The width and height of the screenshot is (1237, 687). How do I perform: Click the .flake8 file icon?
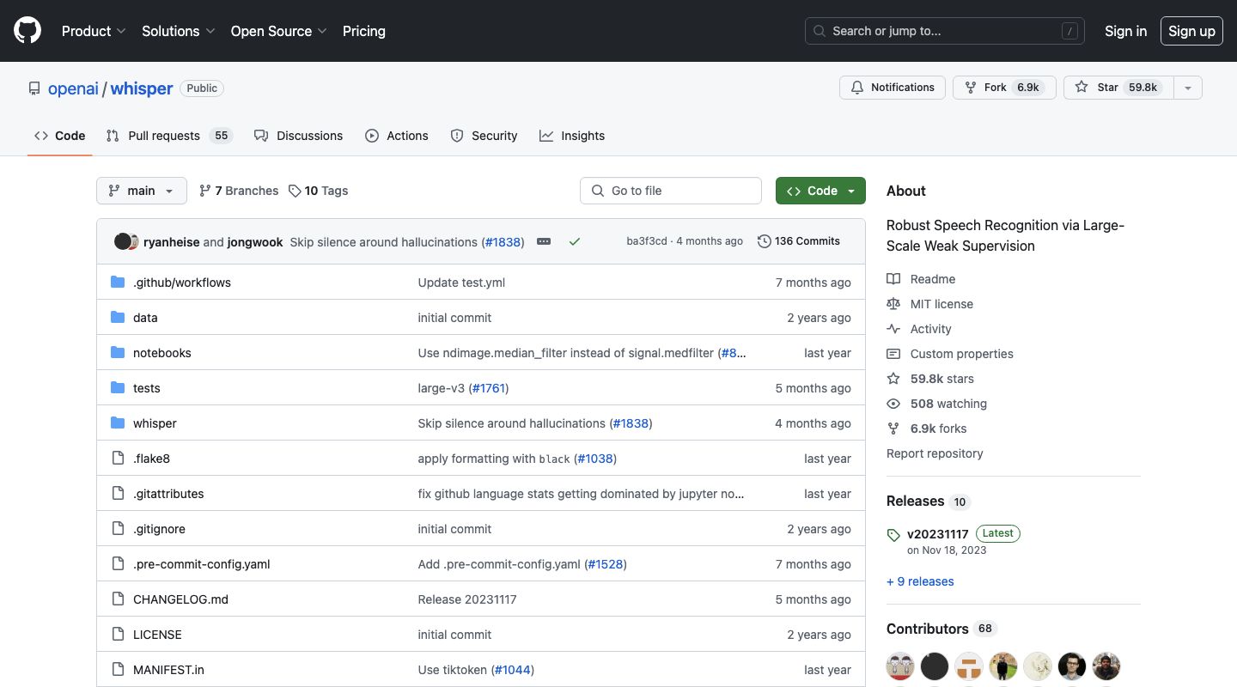point(118,459)
